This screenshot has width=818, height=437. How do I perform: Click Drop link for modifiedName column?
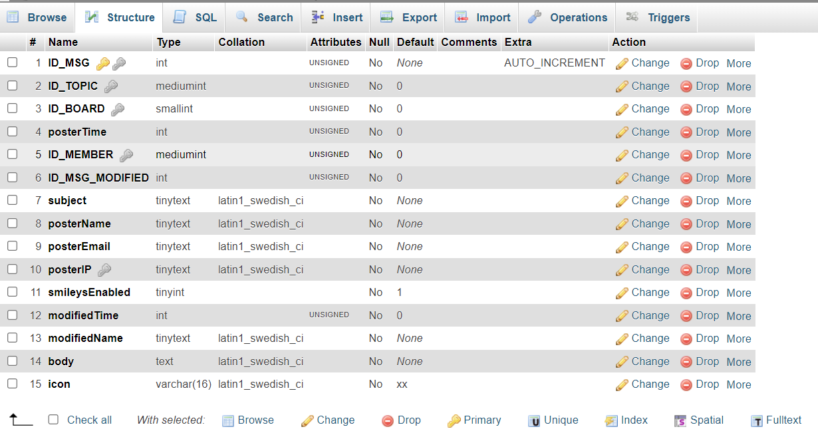point(707,339)
